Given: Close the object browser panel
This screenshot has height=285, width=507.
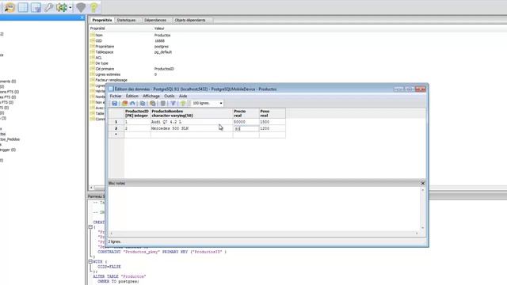Looking at the screenshot, I should (x=82, y=17).
